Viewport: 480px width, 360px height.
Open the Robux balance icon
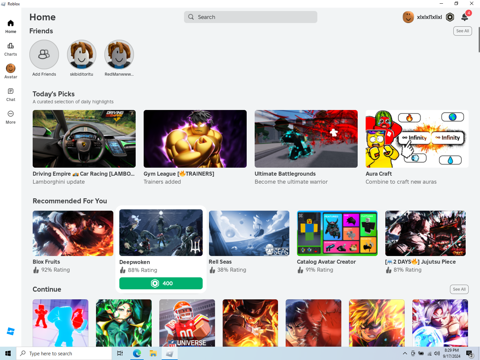coord(450,17)
